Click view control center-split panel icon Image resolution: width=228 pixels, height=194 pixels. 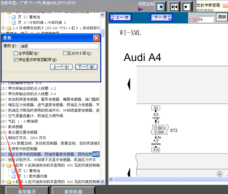pyautogui.click(x=174, y=7)
